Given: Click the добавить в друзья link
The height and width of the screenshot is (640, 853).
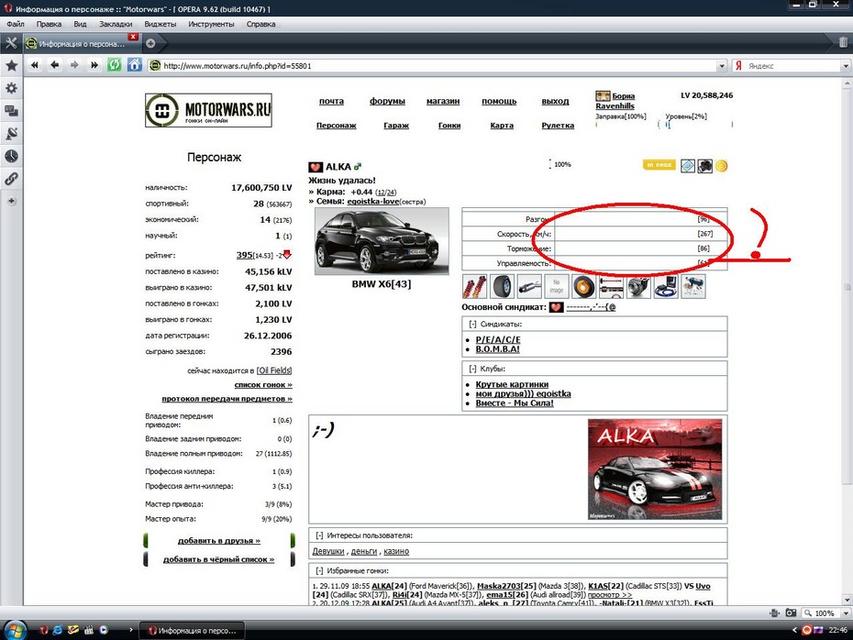Looking at the screenshot, I should (218, 540).
